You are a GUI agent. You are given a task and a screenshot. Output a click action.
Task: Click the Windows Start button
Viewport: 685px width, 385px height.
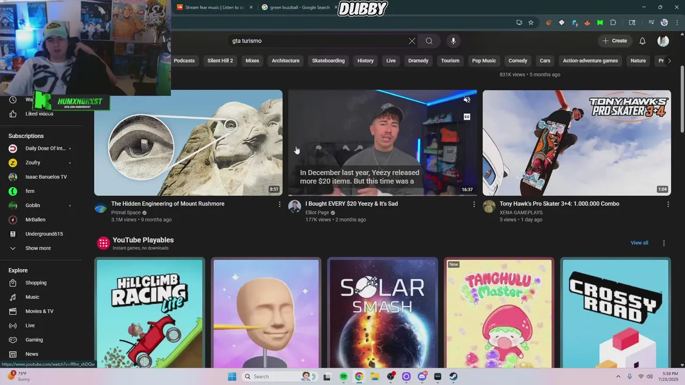(232, 376)
